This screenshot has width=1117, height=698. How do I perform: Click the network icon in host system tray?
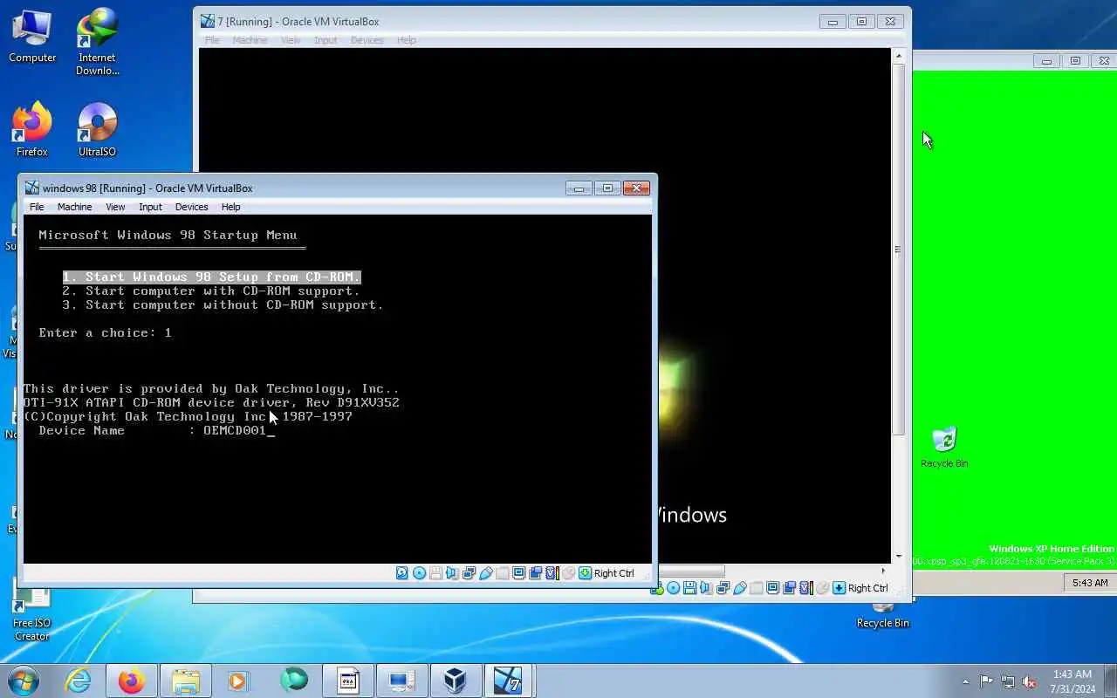click(1008, 681)
